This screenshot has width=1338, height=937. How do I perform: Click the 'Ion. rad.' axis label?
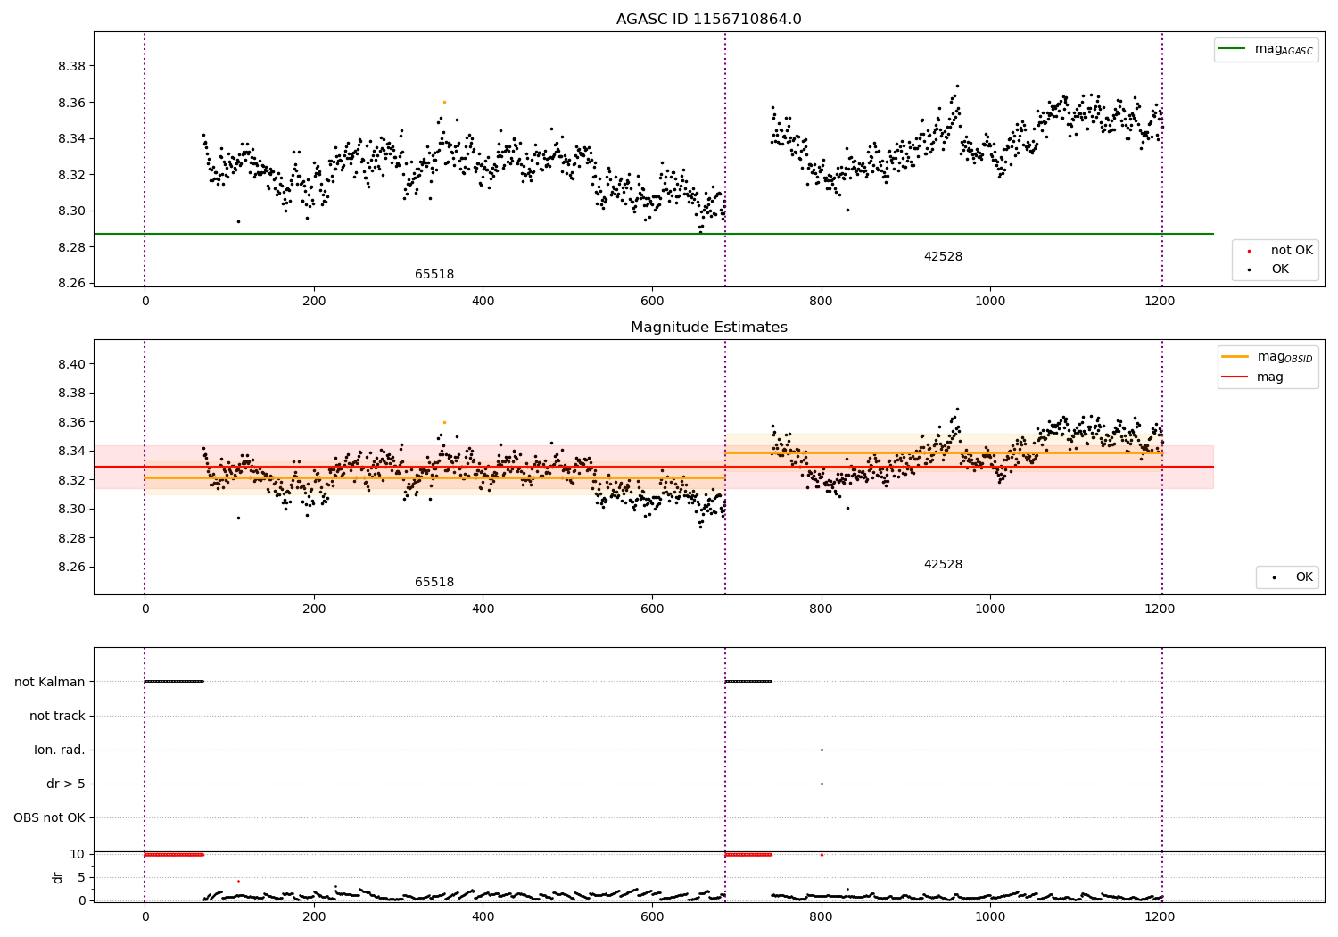pyautogui.click(x=60, y=750)
